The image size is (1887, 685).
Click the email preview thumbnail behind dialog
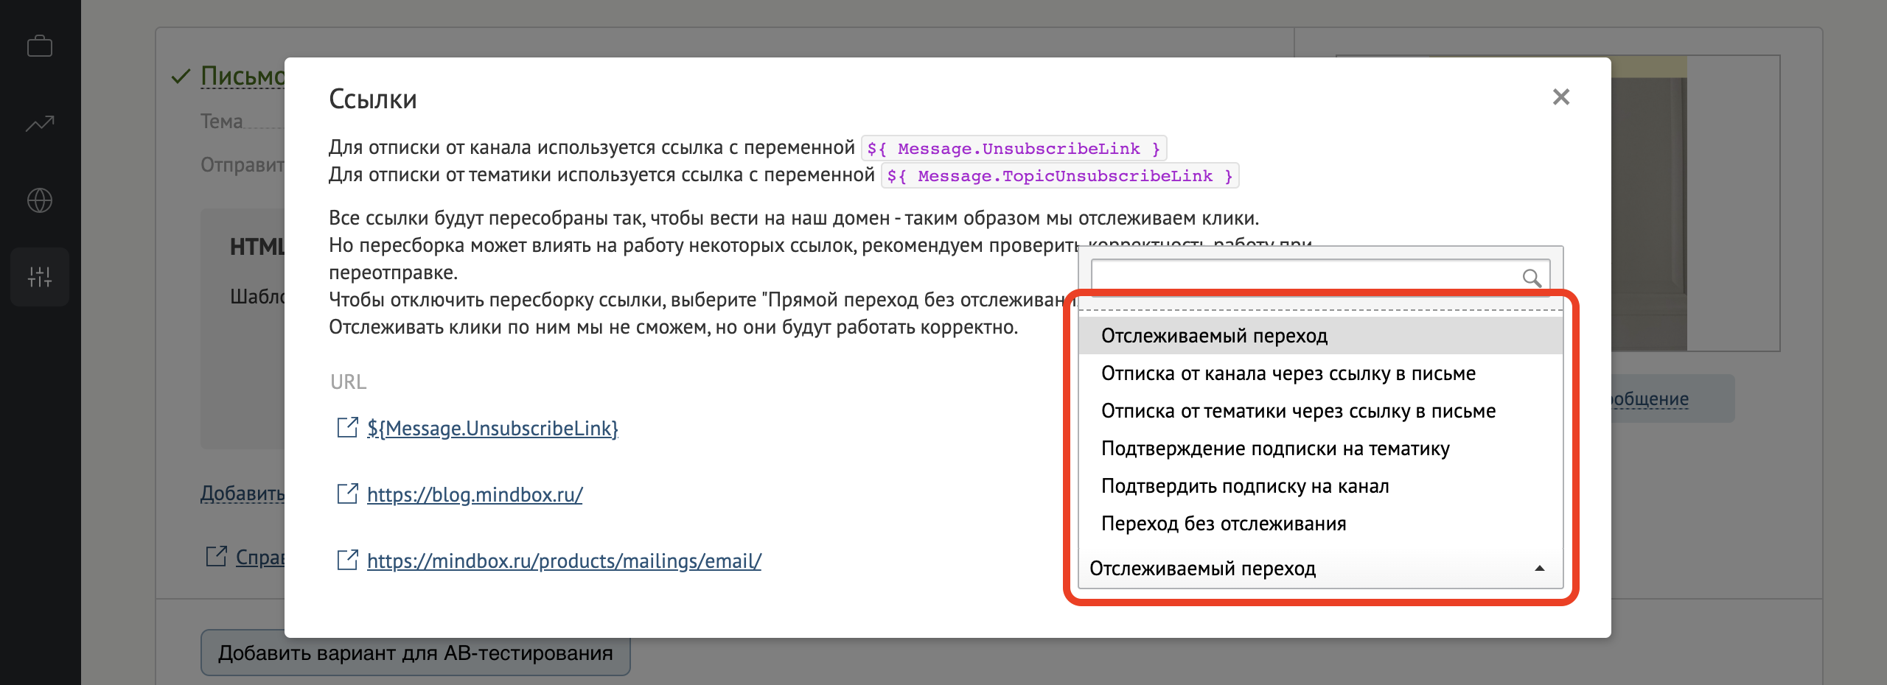tap(1695, 203)
